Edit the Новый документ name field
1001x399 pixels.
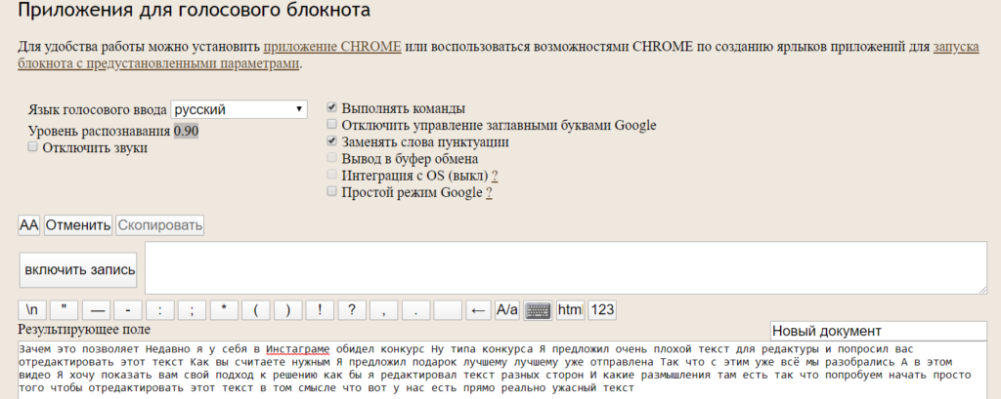click(879, 331)
